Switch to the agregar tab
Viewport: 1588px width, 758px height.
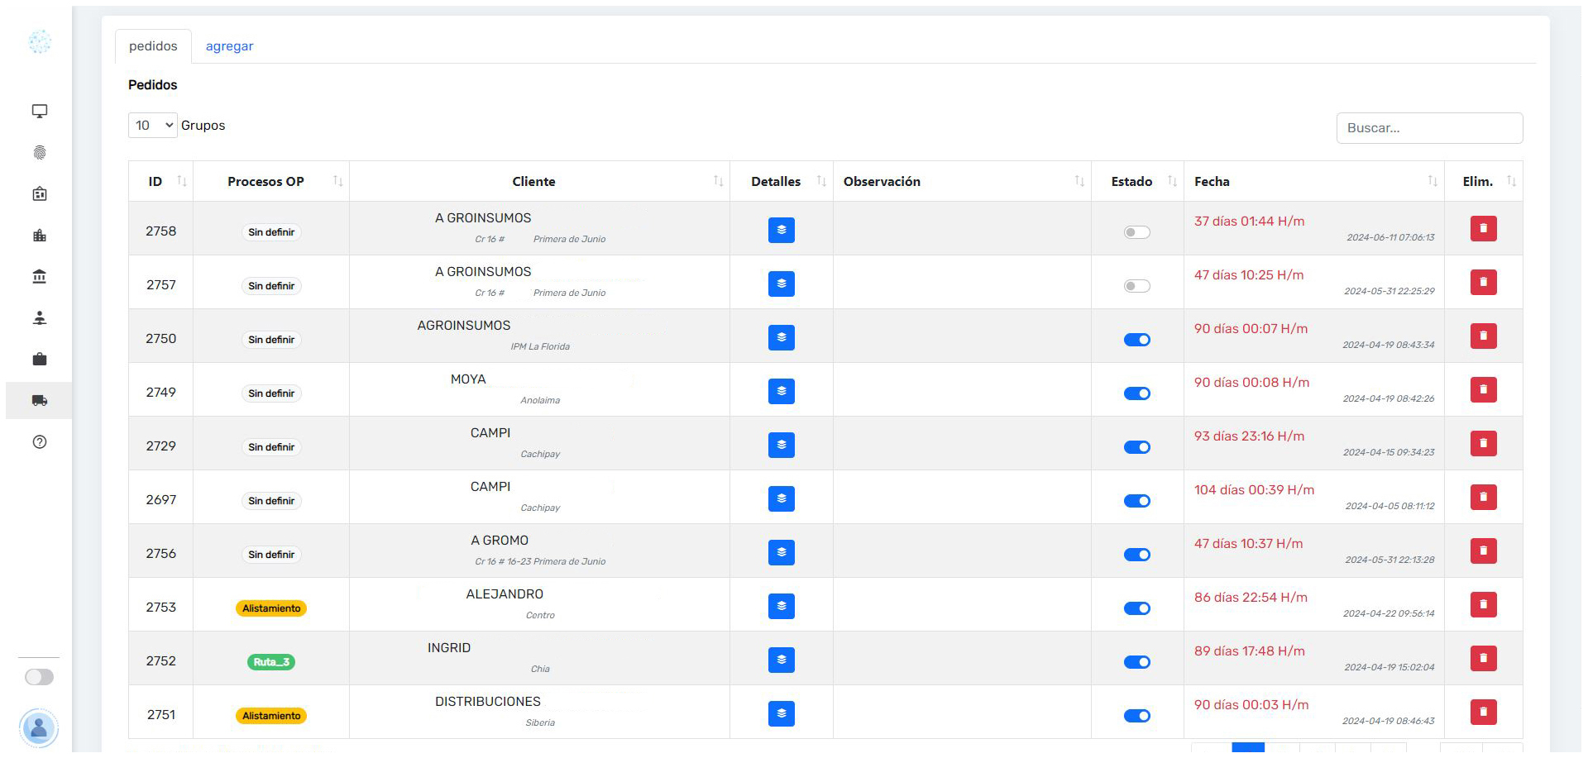tap(229, 46)
